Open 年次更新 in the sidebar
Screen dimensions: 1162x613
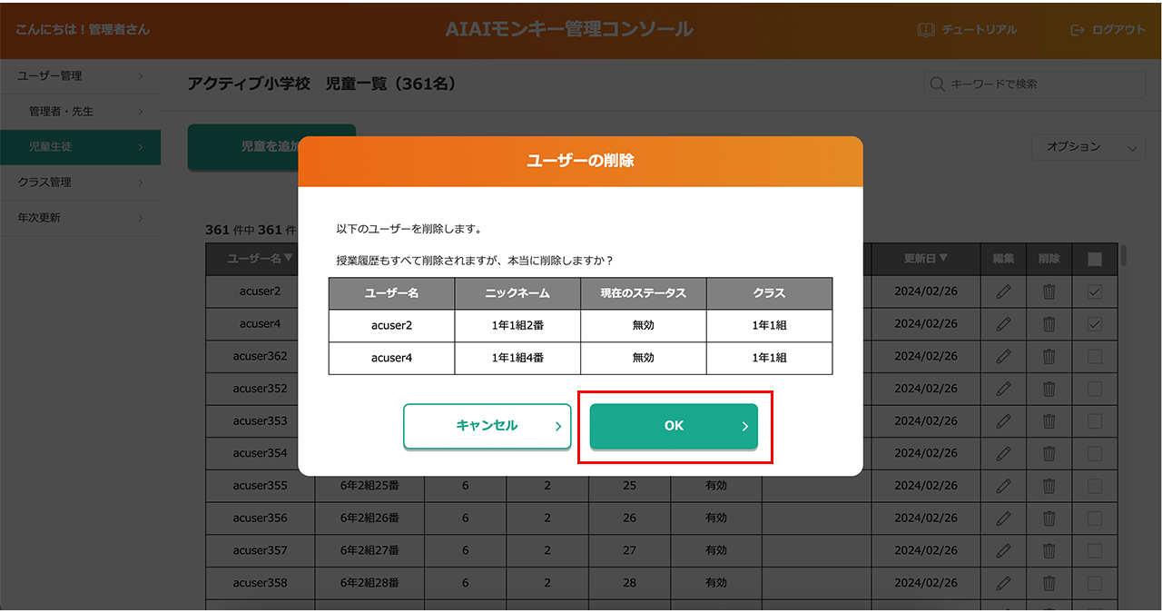(x=80, y=218)
